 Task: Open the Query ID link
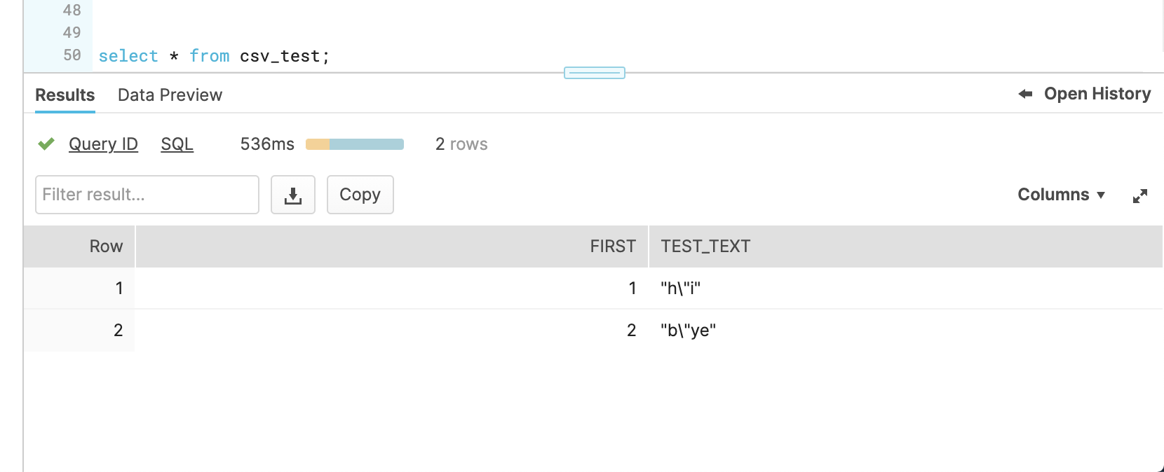tap(103, 144)
